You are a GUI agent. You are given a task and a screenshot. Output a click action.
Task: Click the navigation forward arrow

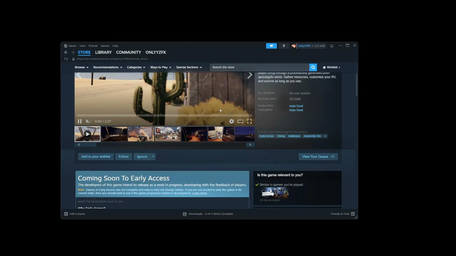click(x=73, y=52)
